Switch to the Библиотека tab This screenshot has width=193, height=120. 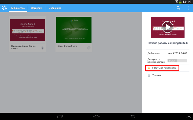pyautogui.click(x=18, y=8)
